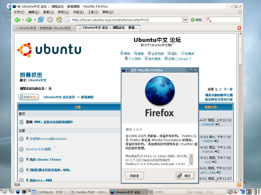Click the address bar URL field
This screenshot has height=195, width=261.
124,20
